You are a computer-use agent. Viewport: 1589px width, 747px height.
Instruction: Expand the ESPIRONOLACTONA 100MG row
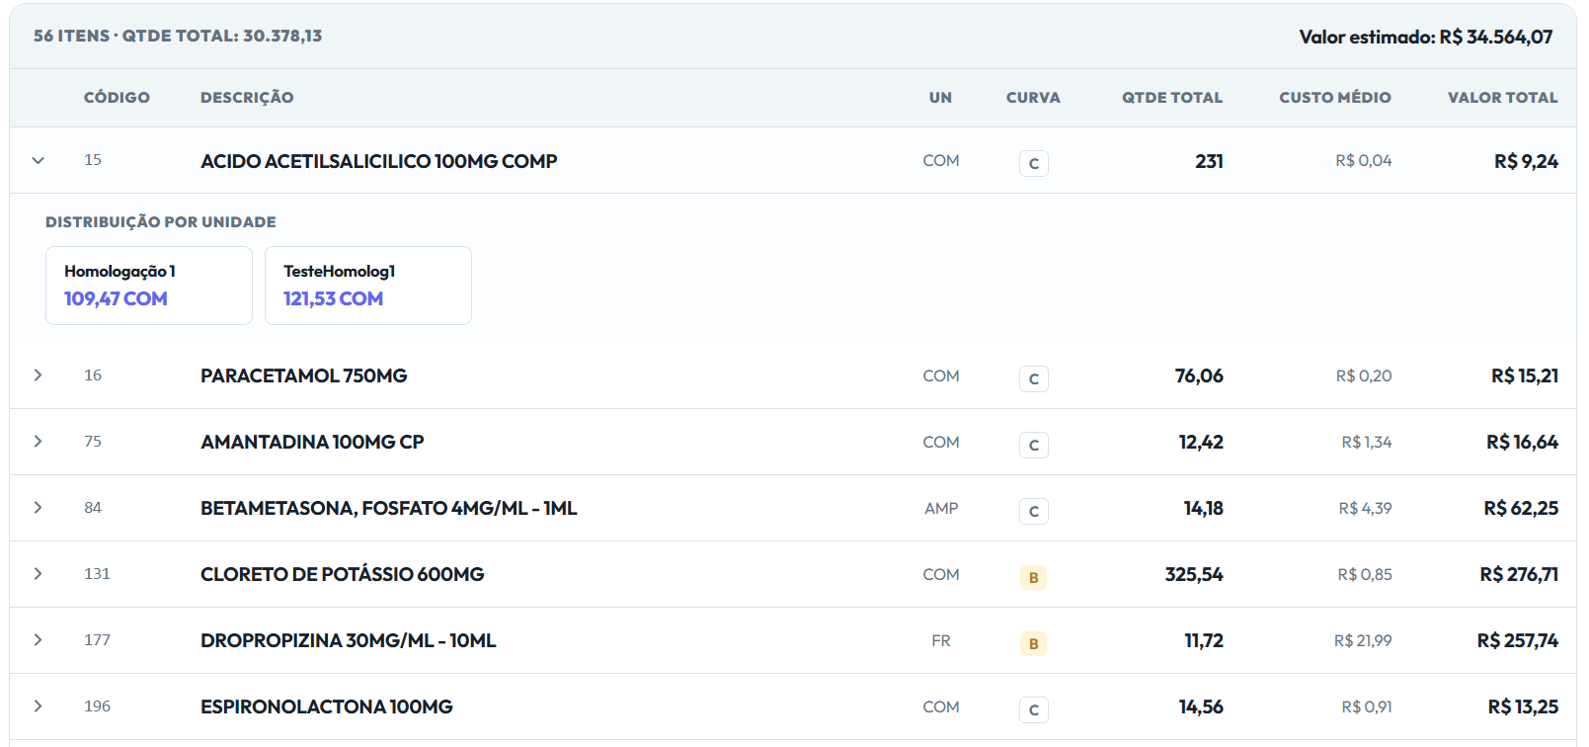tap(38, 706)
